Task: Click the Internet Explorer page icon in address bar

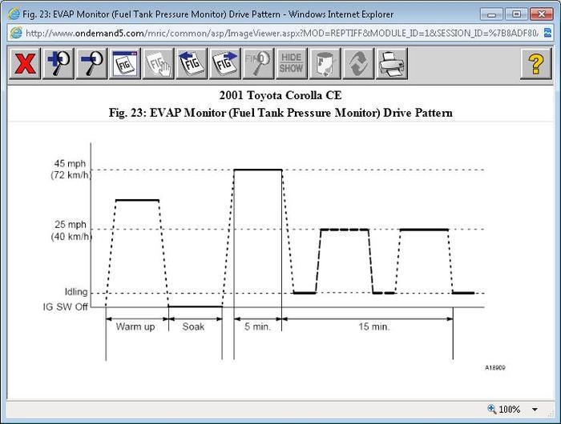Action: point(16,34)
